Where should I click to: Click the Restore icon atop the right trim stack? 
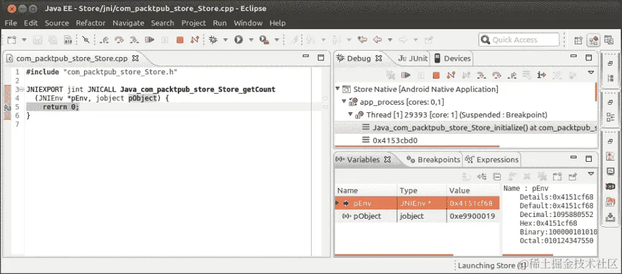point(611,63)
